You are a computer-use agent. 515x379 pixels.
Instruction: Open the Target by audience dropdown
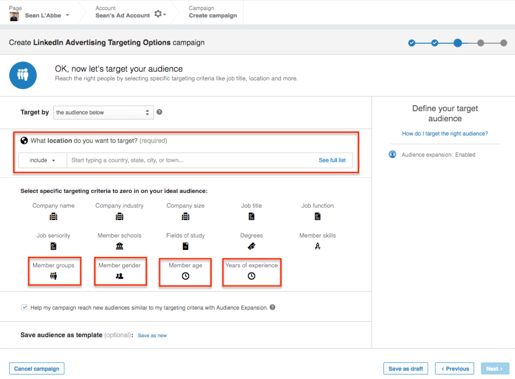pos(103,112)
